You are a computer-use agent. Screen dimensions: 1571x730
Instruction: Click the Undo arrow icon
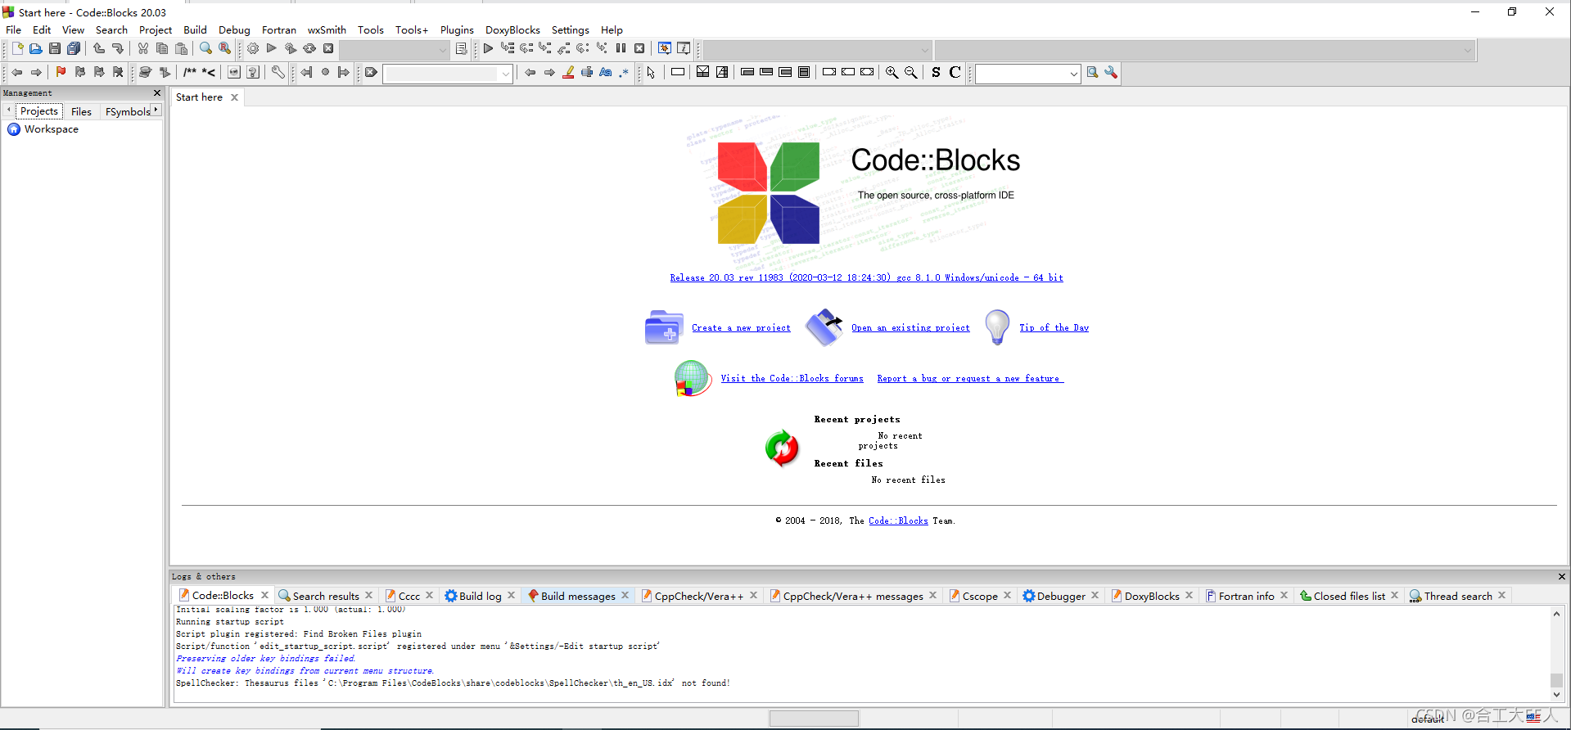(x=99, y=49)
